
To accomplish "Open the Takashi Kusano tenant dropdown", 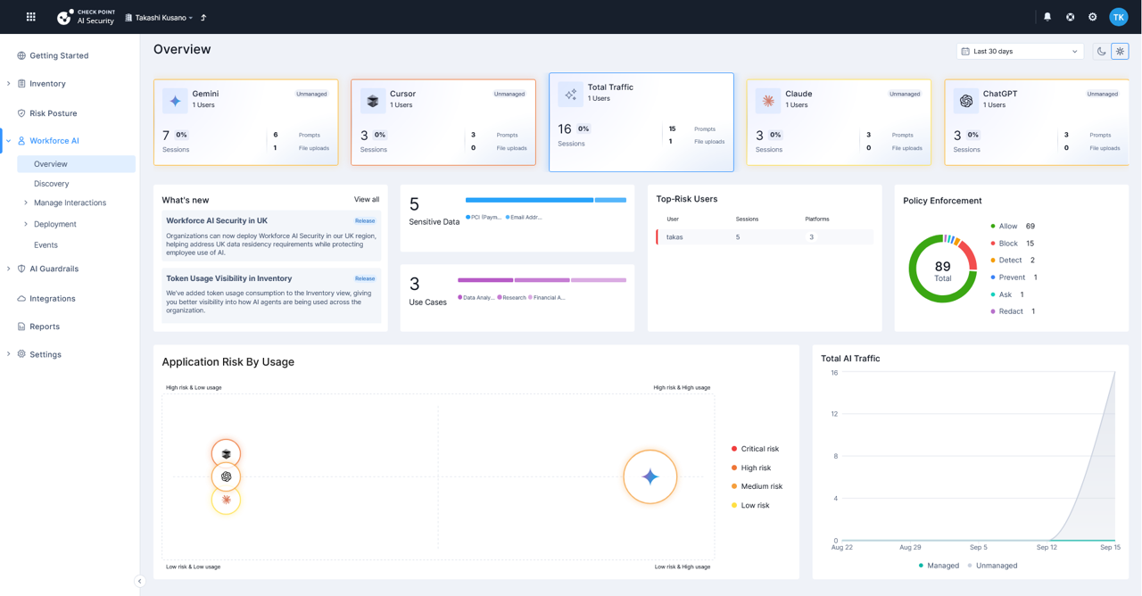I will click(x=160, y=18).
